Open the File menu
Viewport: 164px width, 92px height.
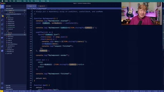pyautogui.click(x=10, y=1)
